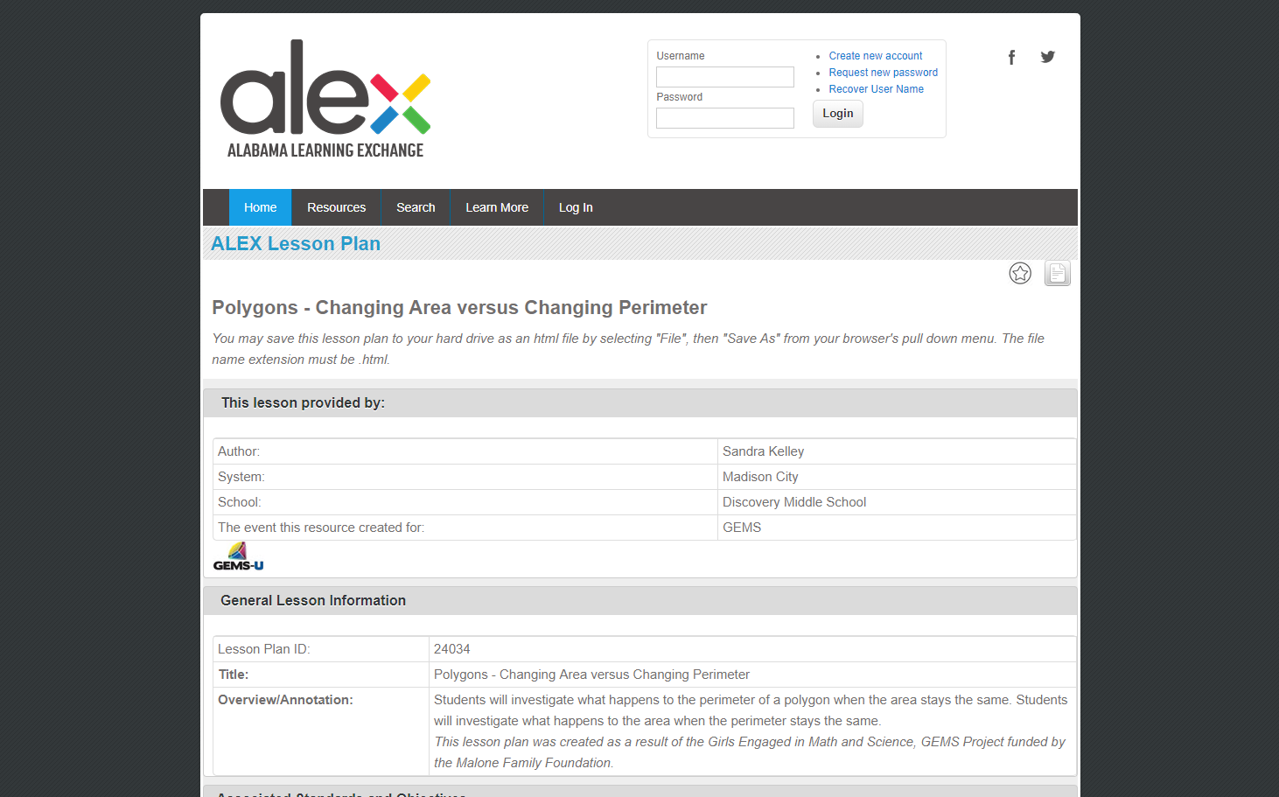Switch to the Resources section
Image resolution: width=1279 pixels, height=797 pixels.
click(337, 207)
